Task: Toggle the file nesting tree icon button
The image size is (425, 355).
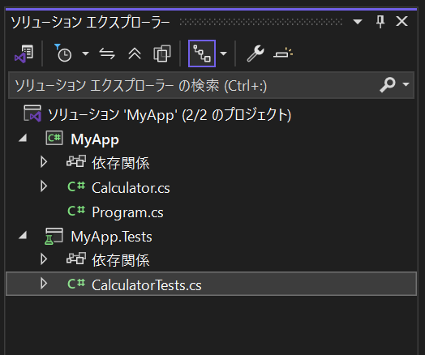Action: pos(202,53)
